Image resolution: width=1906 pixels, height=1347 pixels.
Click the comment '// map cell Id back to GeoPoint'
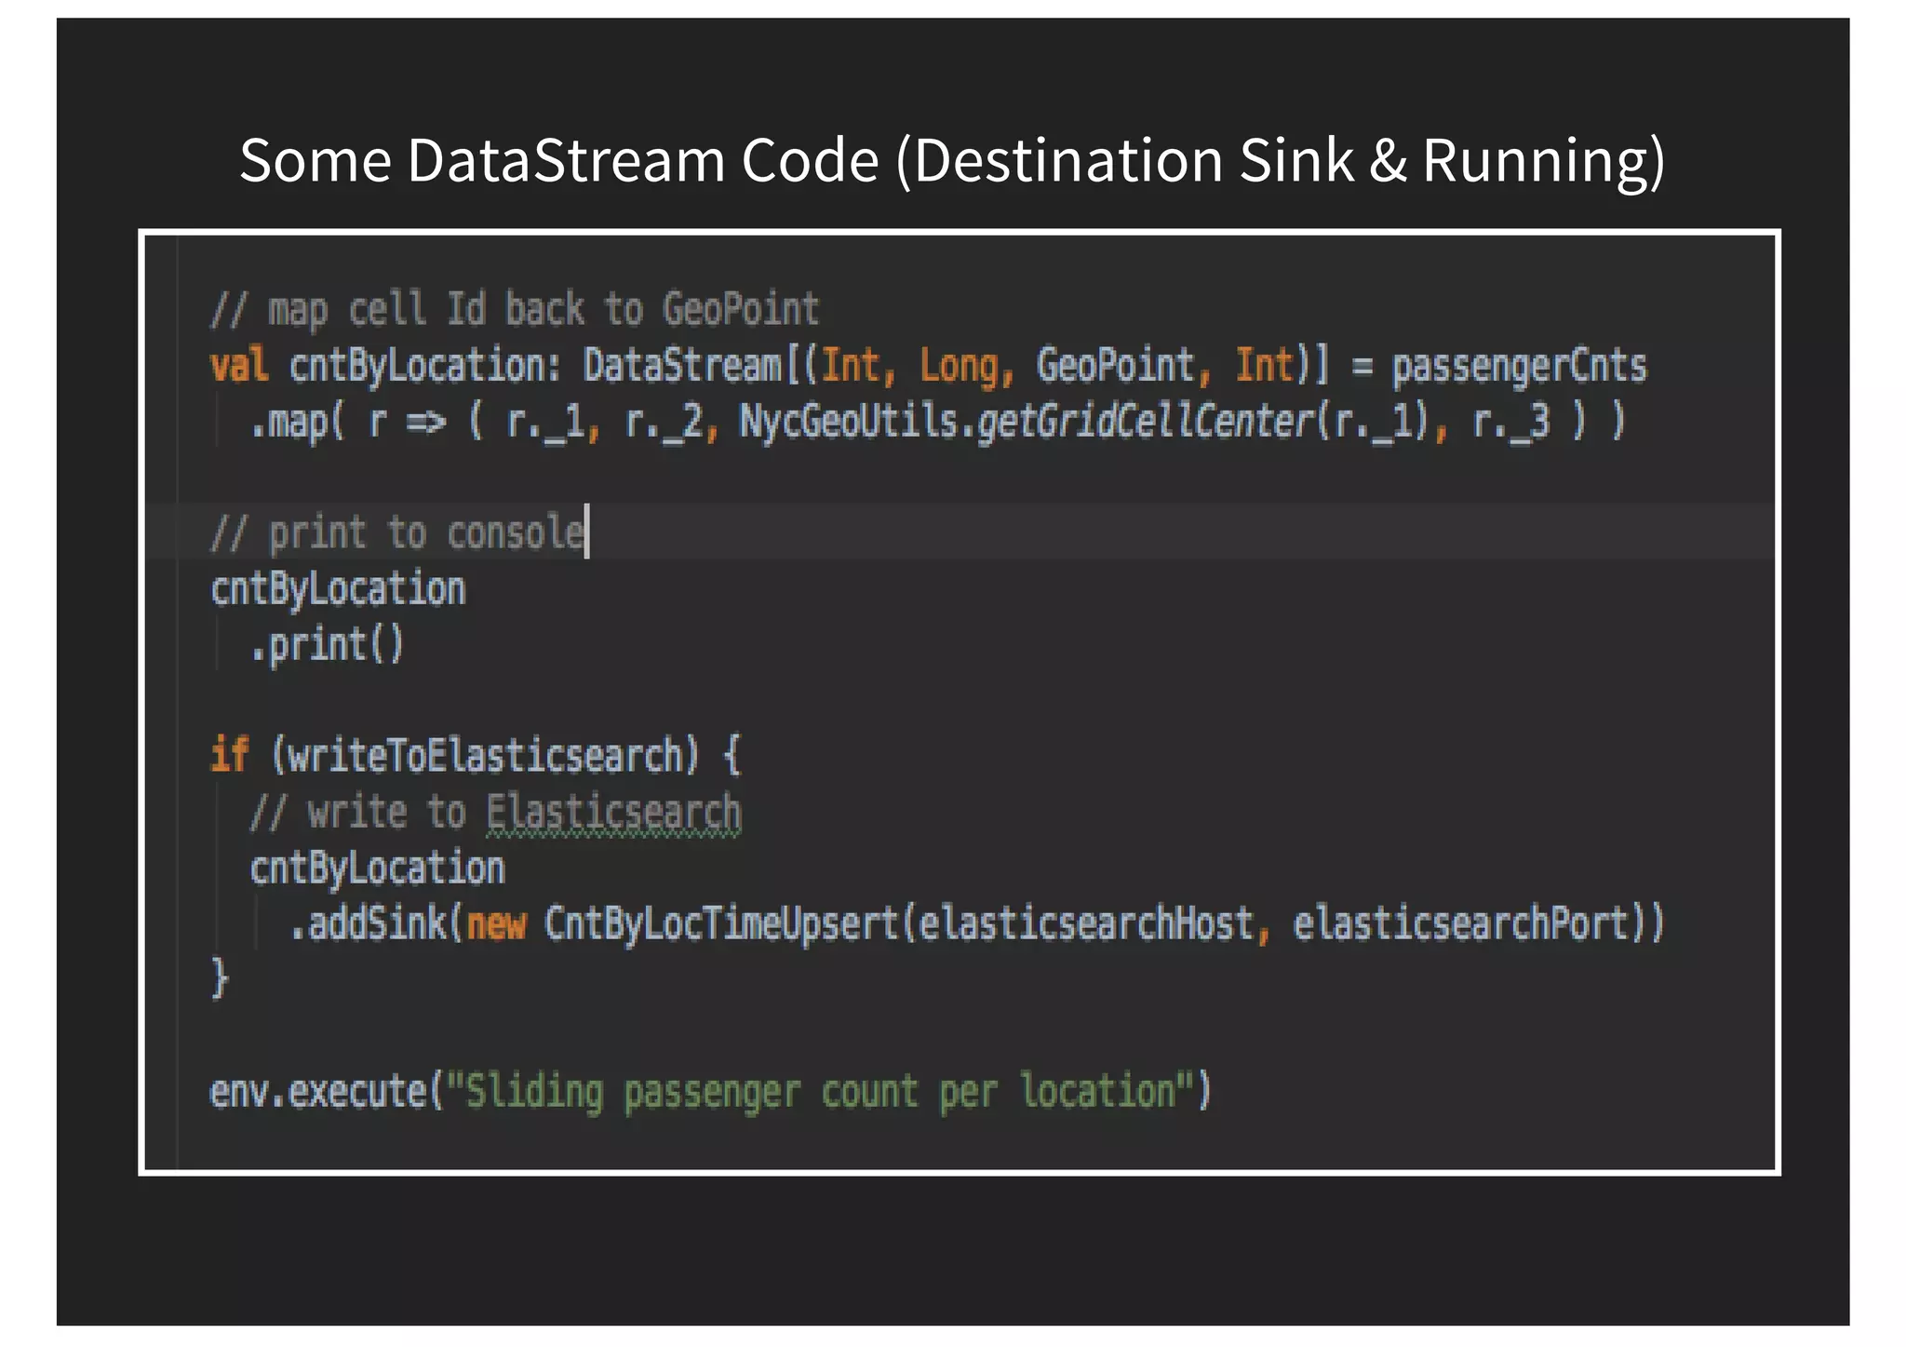point(515,310)
